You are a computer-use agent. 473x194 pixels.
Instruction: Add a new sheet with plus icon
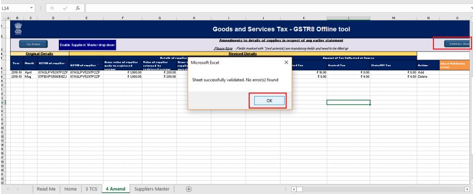pos(188,189)
